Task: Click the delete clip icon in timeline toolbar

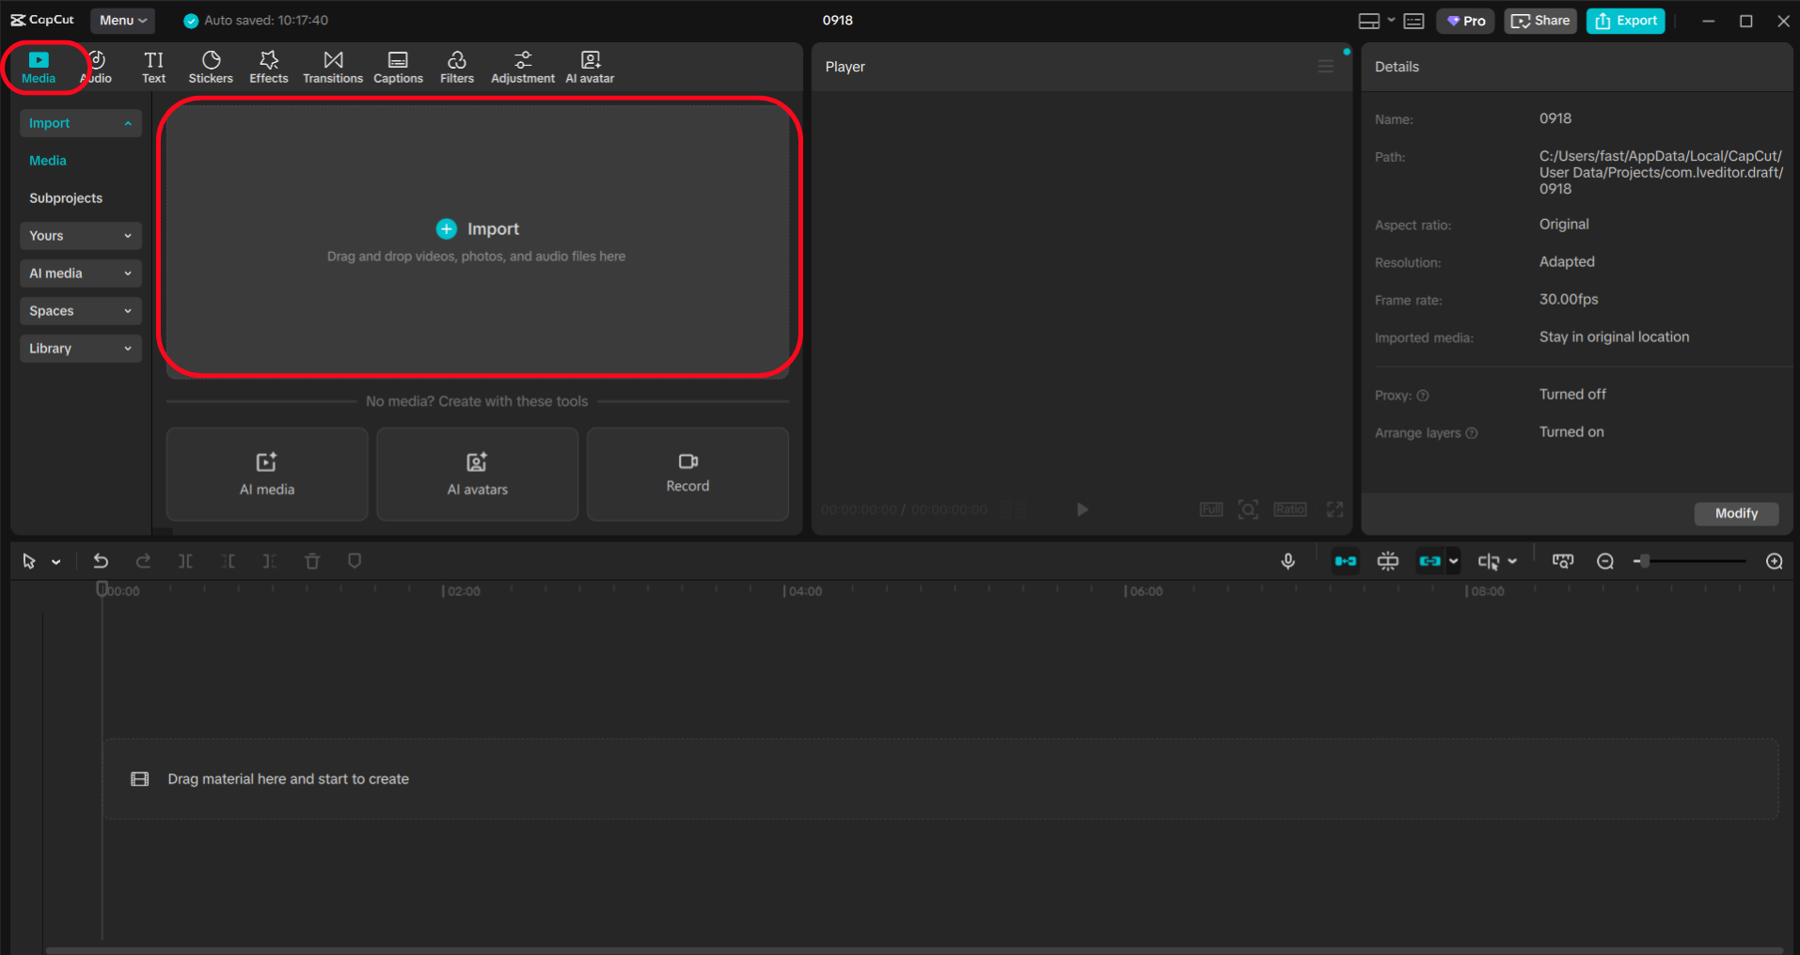Action: [x=312, y=560]
